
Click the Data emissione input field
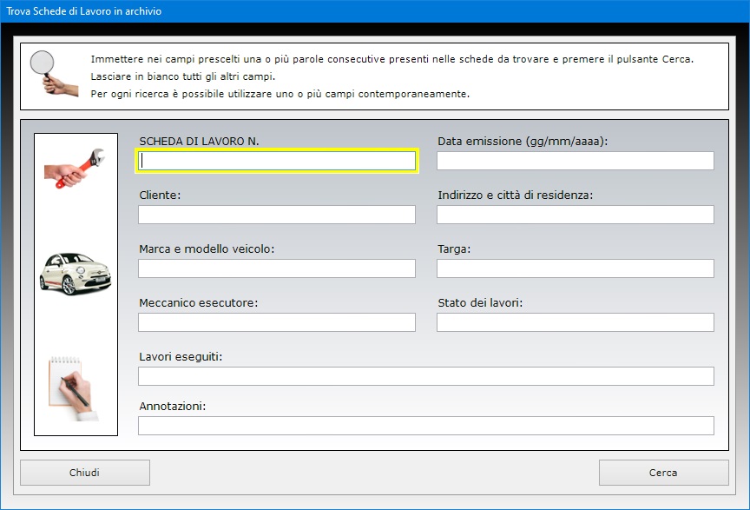[x=576, y=161]
